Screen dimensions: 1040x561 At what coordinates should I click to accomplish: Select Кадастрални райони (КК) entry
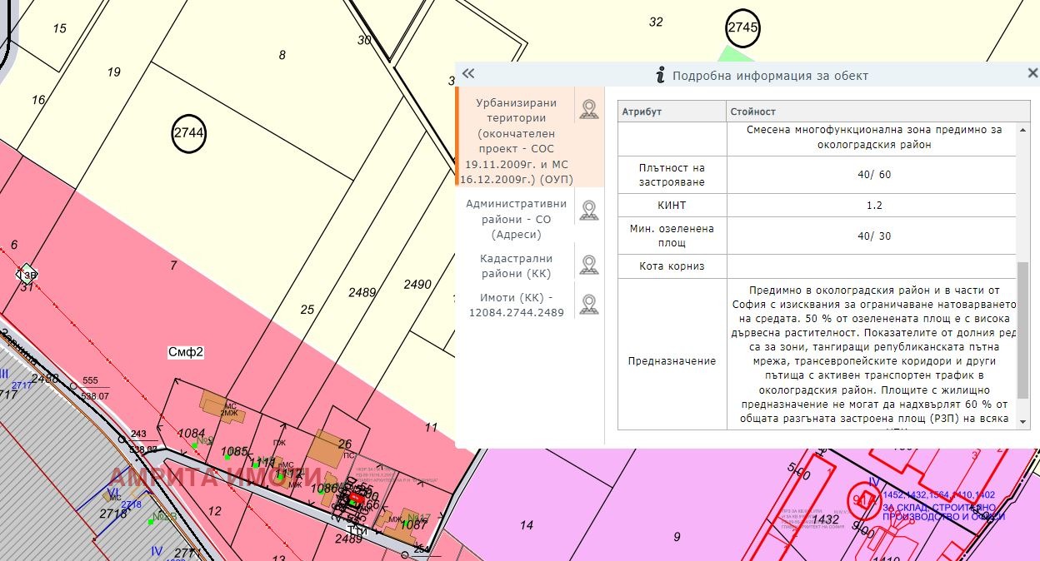(516, 266)
